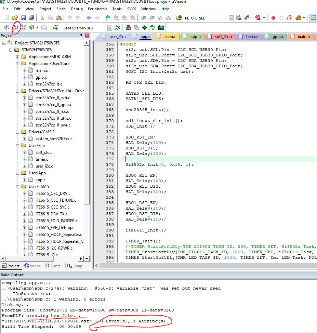317x333 pixels.
Task: Select gpio.c in project tree
Action: (41, 77)
